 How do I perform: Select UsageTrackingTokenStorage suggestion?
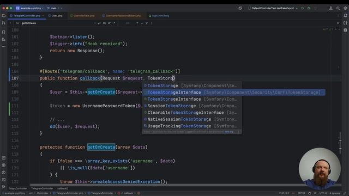coord(192,126)
